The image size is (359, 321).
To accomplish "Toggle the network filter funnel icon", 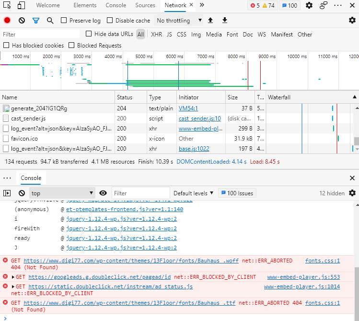I will tap(35, 21).
